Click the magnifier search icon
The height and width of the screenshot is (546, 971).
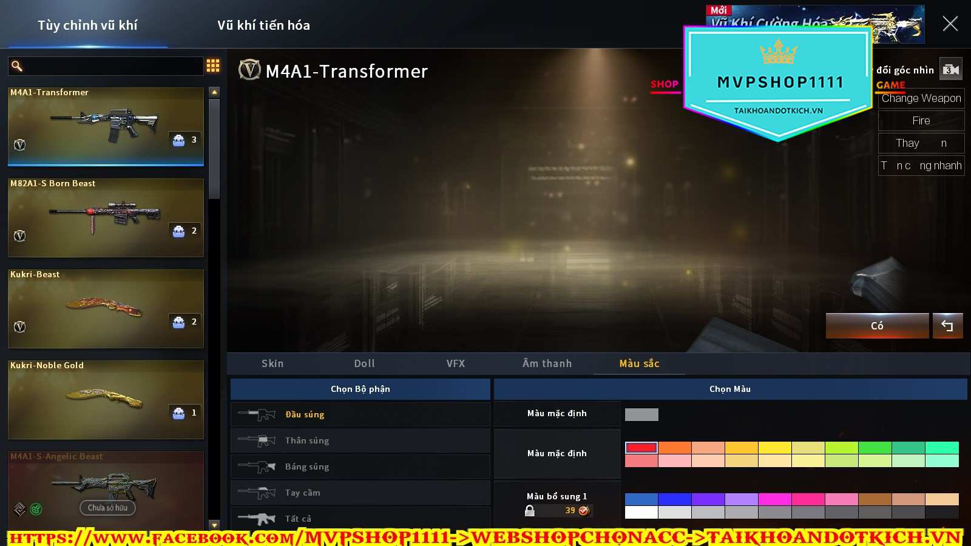(17, 66)
